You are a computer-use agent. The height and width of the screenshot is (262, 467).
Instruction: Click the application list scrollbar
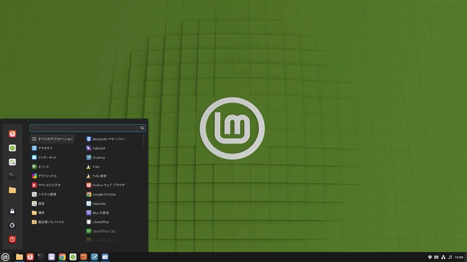pyautogui.click(x=144, y=141)
